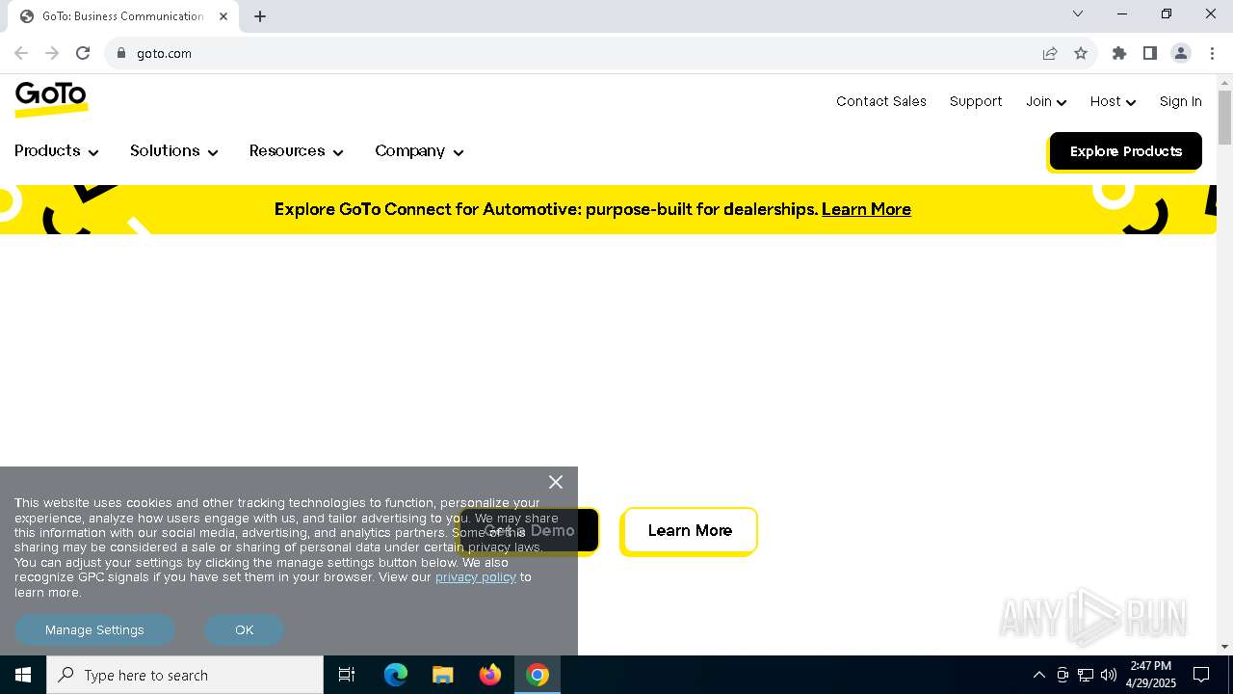Go back to previous page
This screenshot has width=1233, height=694.
pyautogui.click(x=21, y=53)
